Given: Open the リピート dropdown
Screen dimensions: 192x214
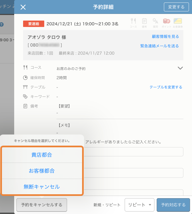Looking at the screenshot, I should click(139, 205).
